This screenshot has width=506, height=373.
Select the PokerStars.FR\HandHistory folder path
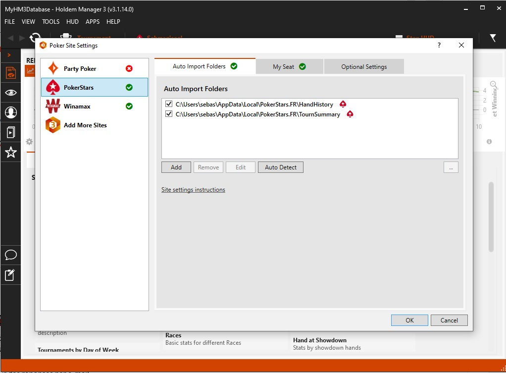254,105
